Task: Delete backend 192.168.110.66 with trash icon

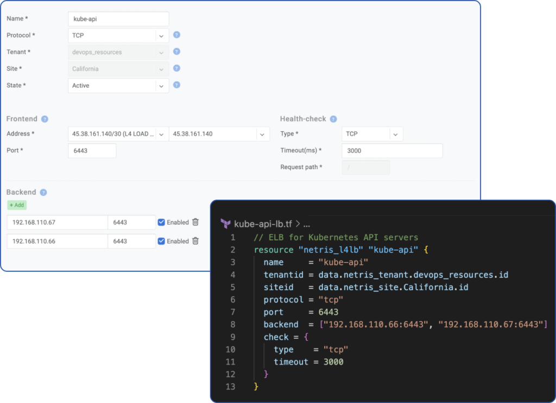Action: pyautogui.click(x=195, y=241)
